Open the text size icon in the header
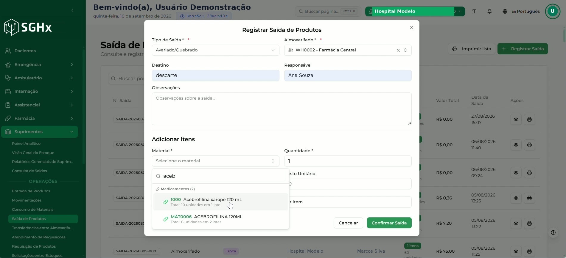This screenshot has height=258, width=566. coord(474,11)
